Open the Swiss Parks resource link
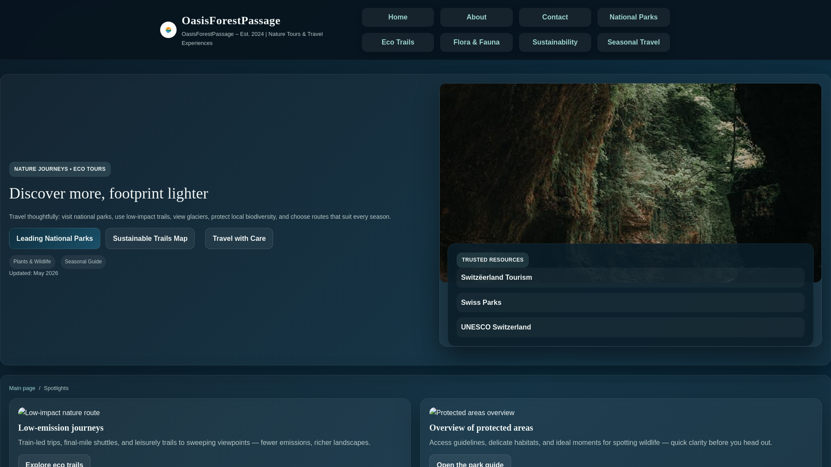The height and width of the screenshot is (467, 831). coord(630,303)
